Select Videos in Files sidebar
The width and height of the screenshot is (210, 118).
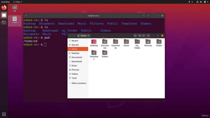point(78,74)
